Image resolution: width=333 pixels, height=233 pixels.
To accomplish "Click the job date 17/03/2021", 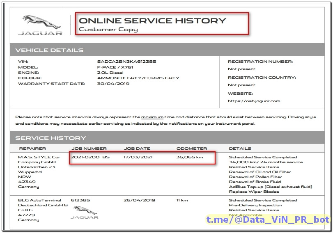I will [138, 157].
